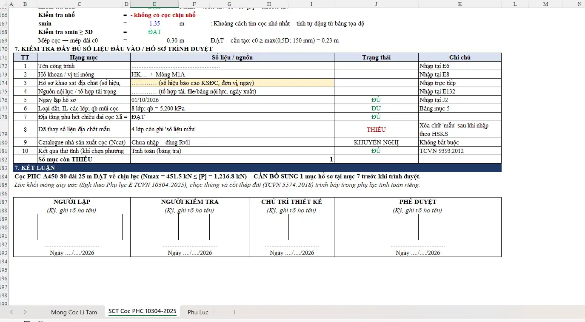Select the 'Tên công trình' cell
The image size is (585, 322).
[x=84, y=66]
